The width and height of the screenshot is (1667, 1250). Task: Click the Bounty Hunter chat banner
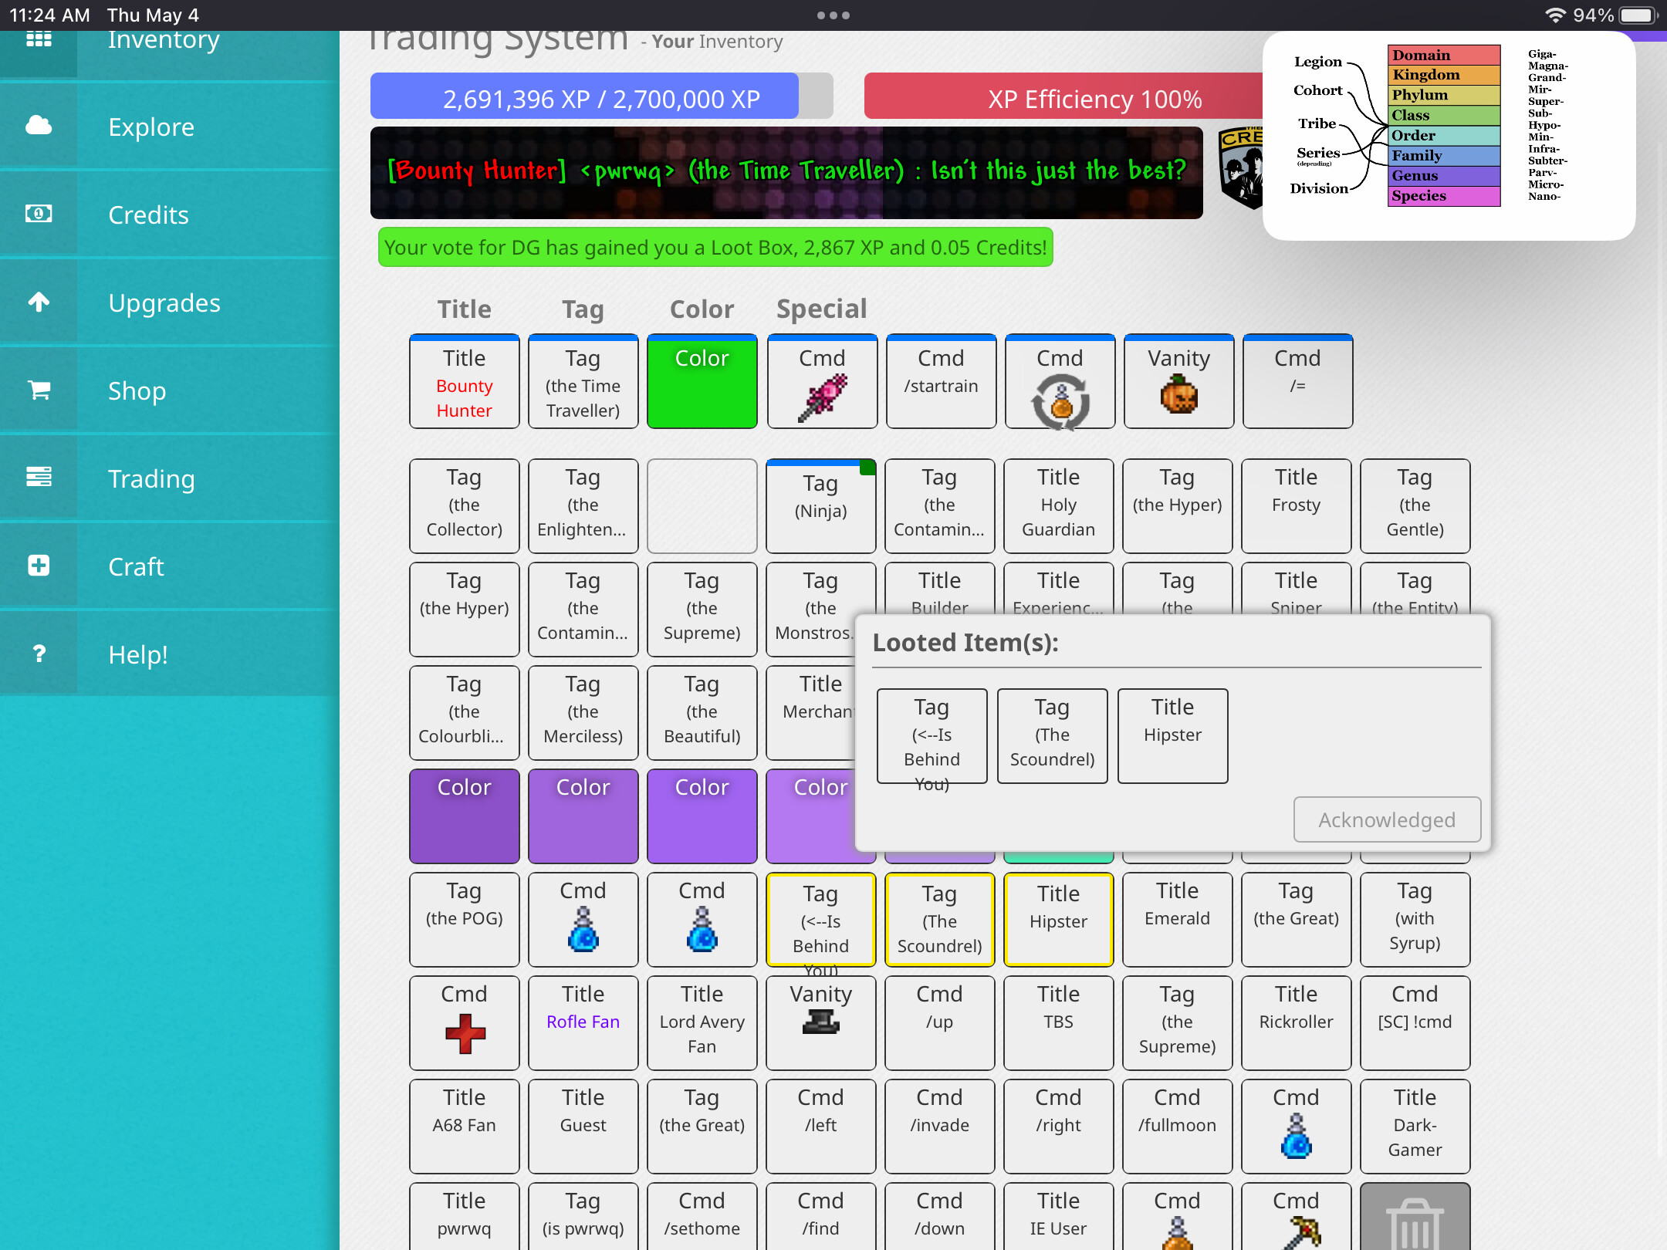[x=786, y=172]
